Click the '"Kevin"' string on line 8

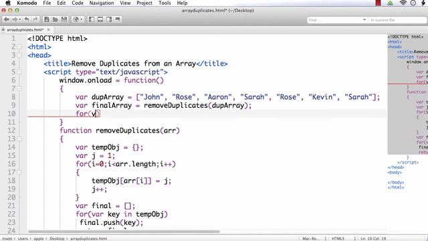click(x=322, y=97)
